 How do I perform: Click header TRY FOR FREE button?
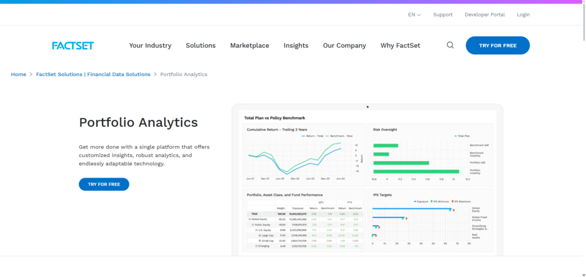(x=498, y=46)
